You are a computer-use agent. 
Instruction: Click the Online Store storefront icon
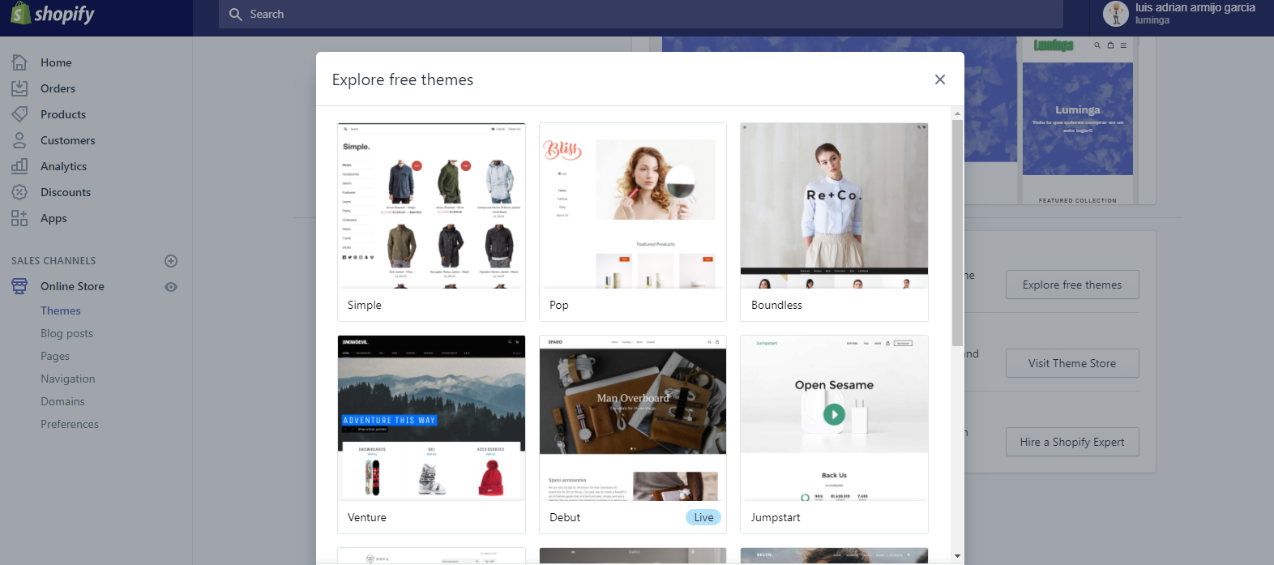click(x=19, y=286)
